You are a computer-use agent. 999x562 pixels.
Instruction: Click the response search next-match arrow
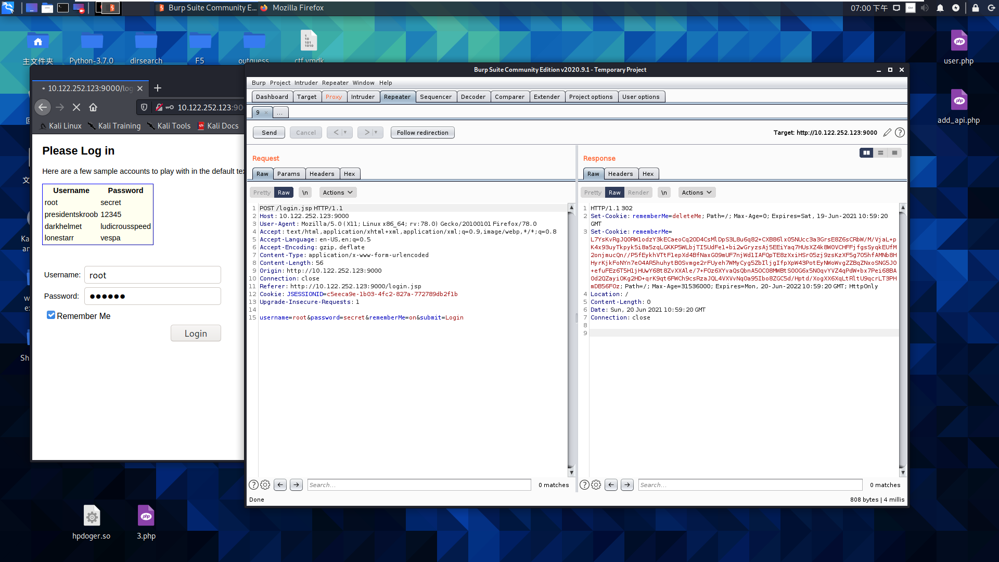click(627, 485)
